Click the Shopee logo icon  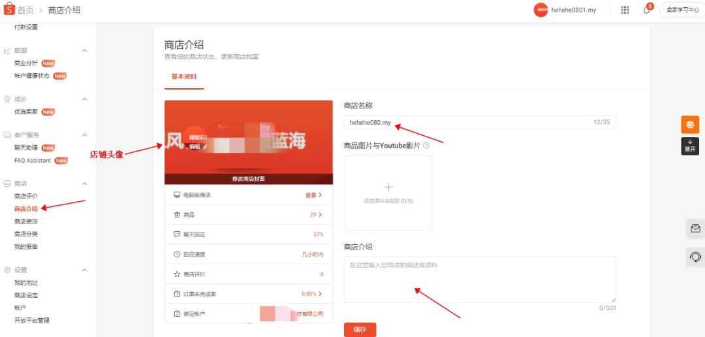click(x=9, y=9)
